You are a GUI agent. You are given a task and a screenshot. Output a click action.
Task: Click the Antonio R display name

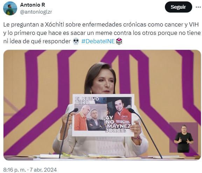[33, 5]
